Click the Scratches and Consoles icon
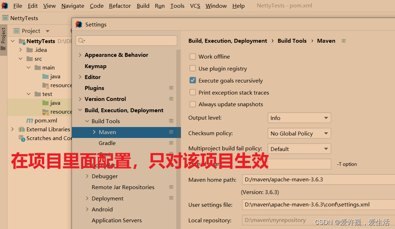Screen dimensions: 395x229 coord(22,138)
